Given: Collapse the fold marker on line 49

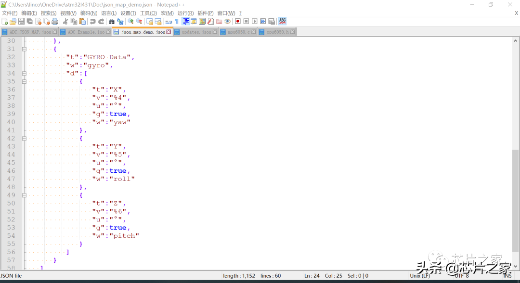Looking at the screenshot, I should tap(24, 195).
